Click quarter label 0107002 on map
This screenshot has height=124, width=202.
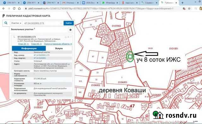point(116,26)
